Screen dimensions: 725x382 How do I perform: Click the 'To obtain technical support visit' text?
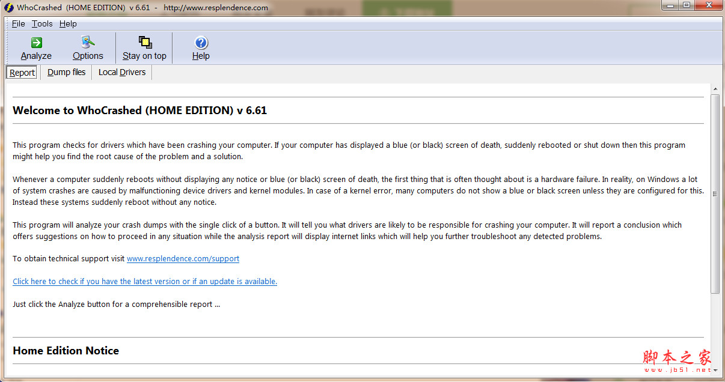coord(69,258)
